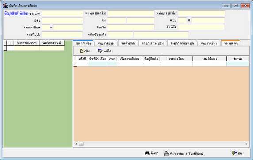Open the ข้อมูลสินค้าที่ซ่อม link

[16, 14]
